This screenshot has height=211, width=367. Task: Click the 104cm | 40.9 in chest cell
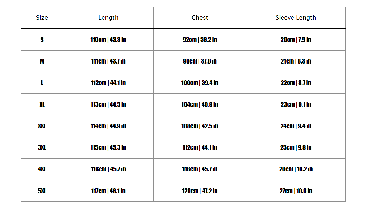tap(200, 104)
